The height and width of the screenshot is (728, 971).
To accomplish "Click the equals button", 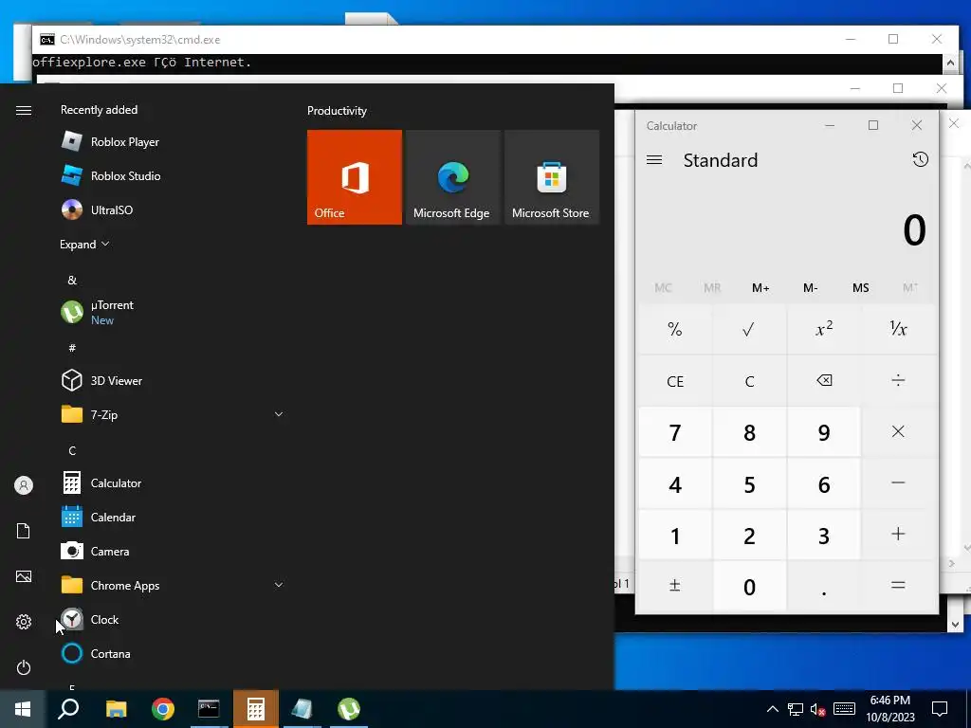I will (899, 586).
